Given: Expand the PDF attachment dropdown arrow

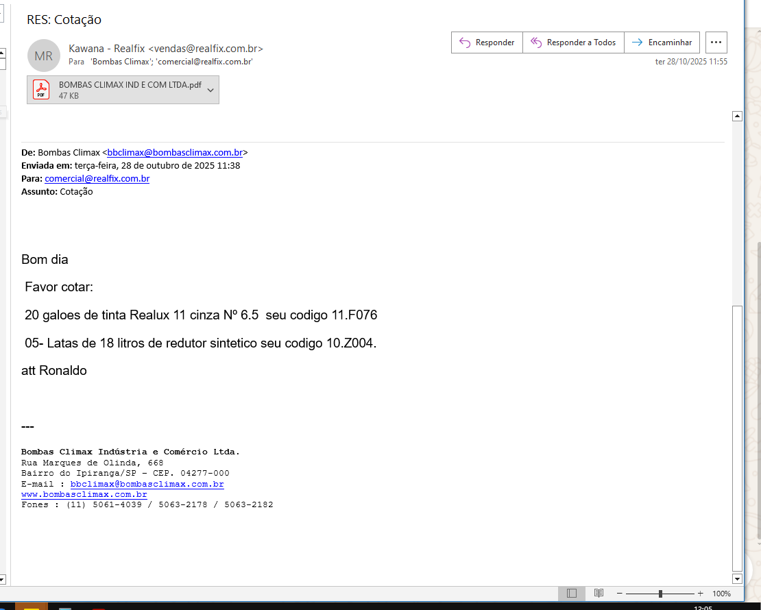Looking at the screenshot, I should point(210,90).
